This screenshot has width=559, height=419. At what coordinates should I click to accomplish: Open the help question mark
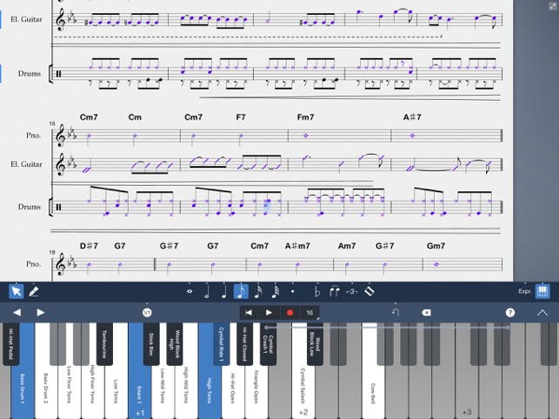[510, 312]
